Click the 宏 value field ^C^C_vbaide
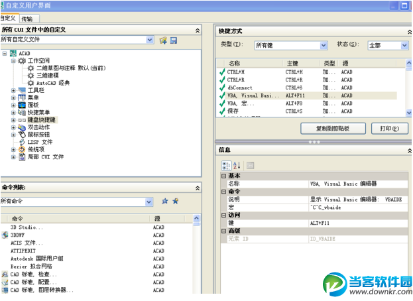 click(x=358, y=208)
